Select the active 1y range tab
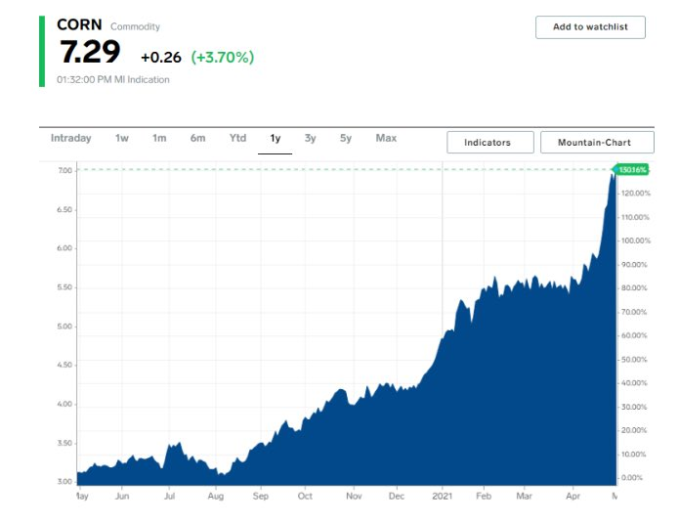The width and height of the screenshot is (679, 524). coord(276,139)
